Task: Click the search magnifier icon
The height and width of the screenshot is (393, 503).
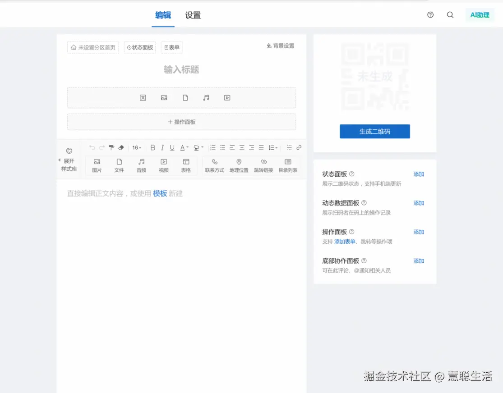Action: coord(450,15)
